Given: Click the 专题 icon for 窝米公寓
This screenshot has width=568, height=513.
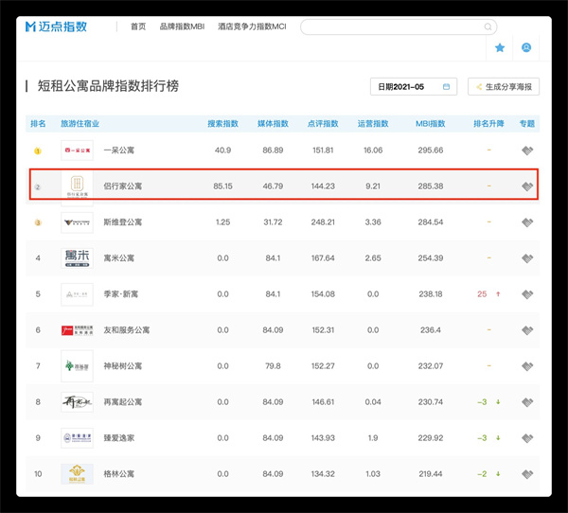Looking at the screenshot, I should [x=527, y=258].
